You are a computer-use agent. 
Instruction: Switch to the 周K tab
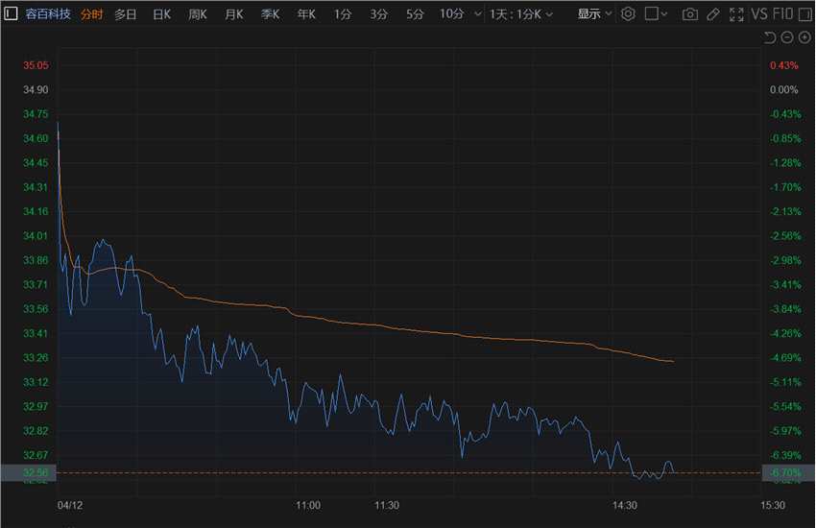(x=198, y=14)
